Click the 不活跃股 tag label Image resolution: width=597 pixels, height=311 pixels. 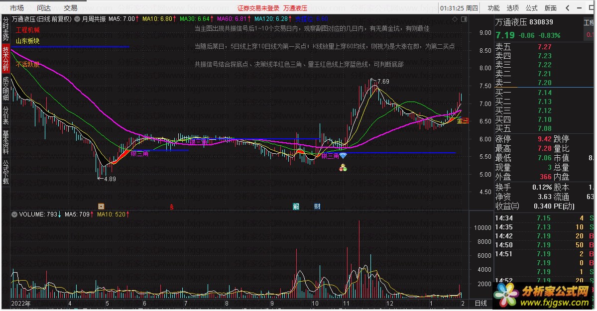click(x=28, y=64)
